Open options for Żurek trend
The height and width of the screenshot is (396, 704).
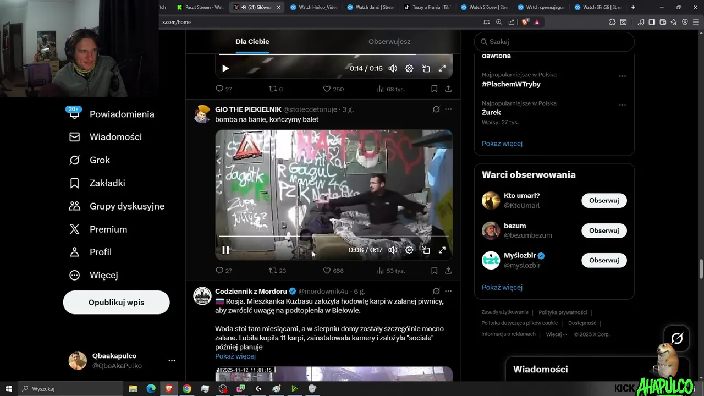pyautogui.click(x=622, y=105)
